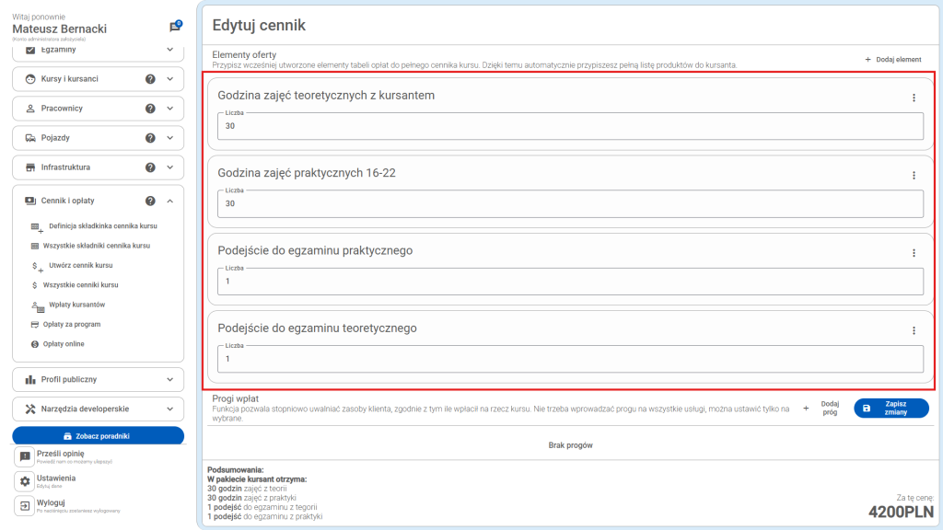This screenshot has width=943, height=530.
Task: Open options menu for Godzina zajęć teoretycznych
Action: pos(914,98)
